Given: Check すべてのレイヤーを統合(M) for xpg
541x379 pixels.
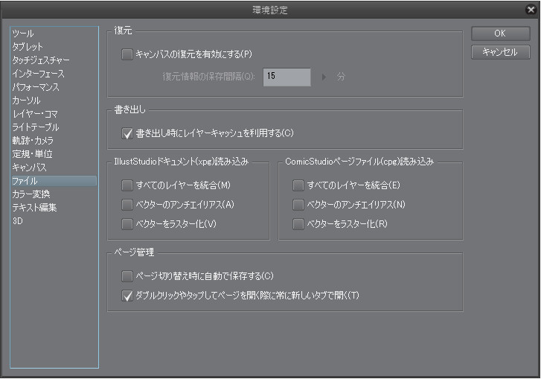Looking at the screenshot, I should 127,185.
